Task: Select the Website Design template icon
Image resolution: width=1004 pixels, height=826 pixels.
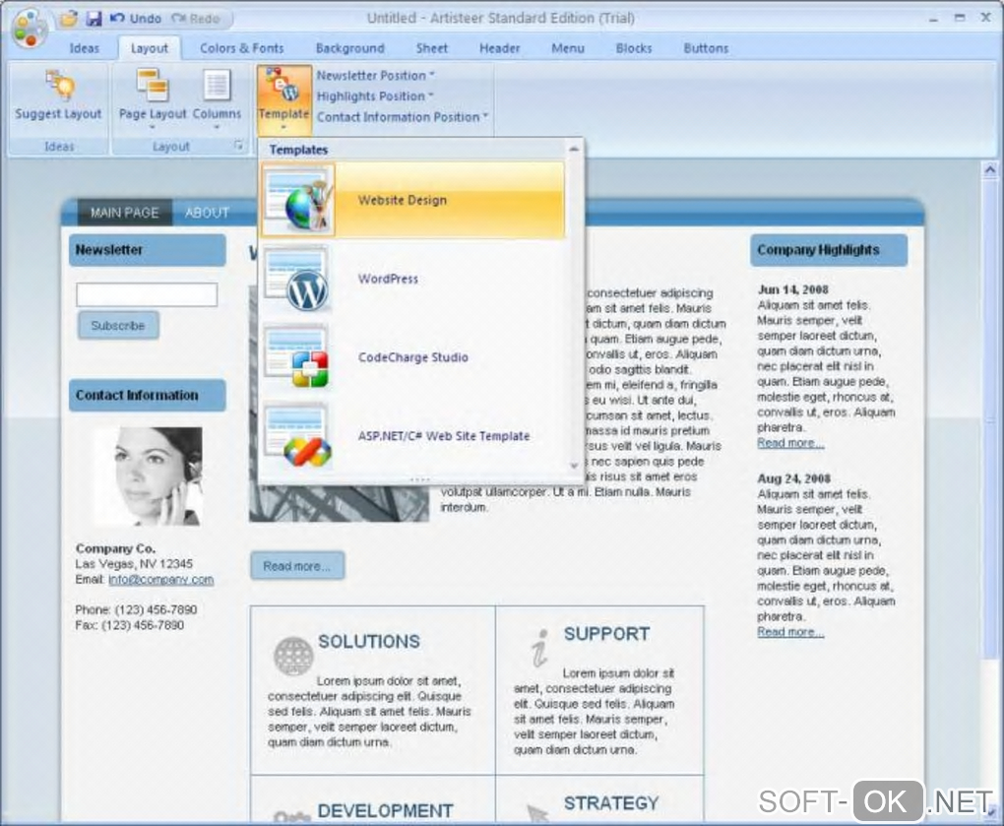Action: (x=298, y=200)
